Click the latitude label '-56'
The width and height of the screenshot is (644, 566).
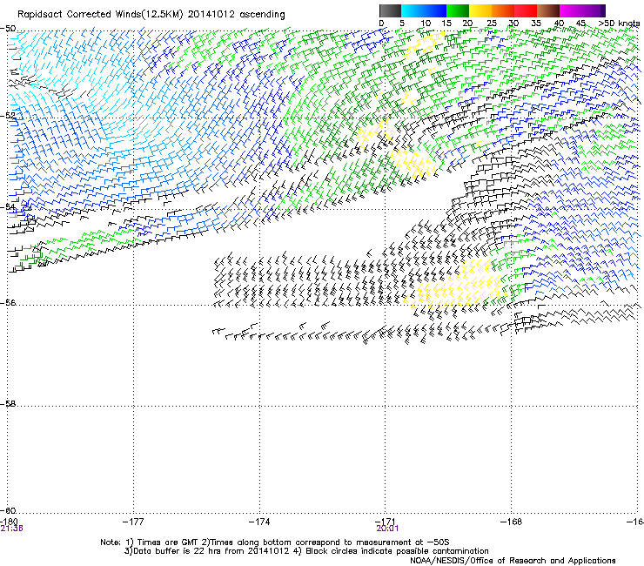pos(8,302)
